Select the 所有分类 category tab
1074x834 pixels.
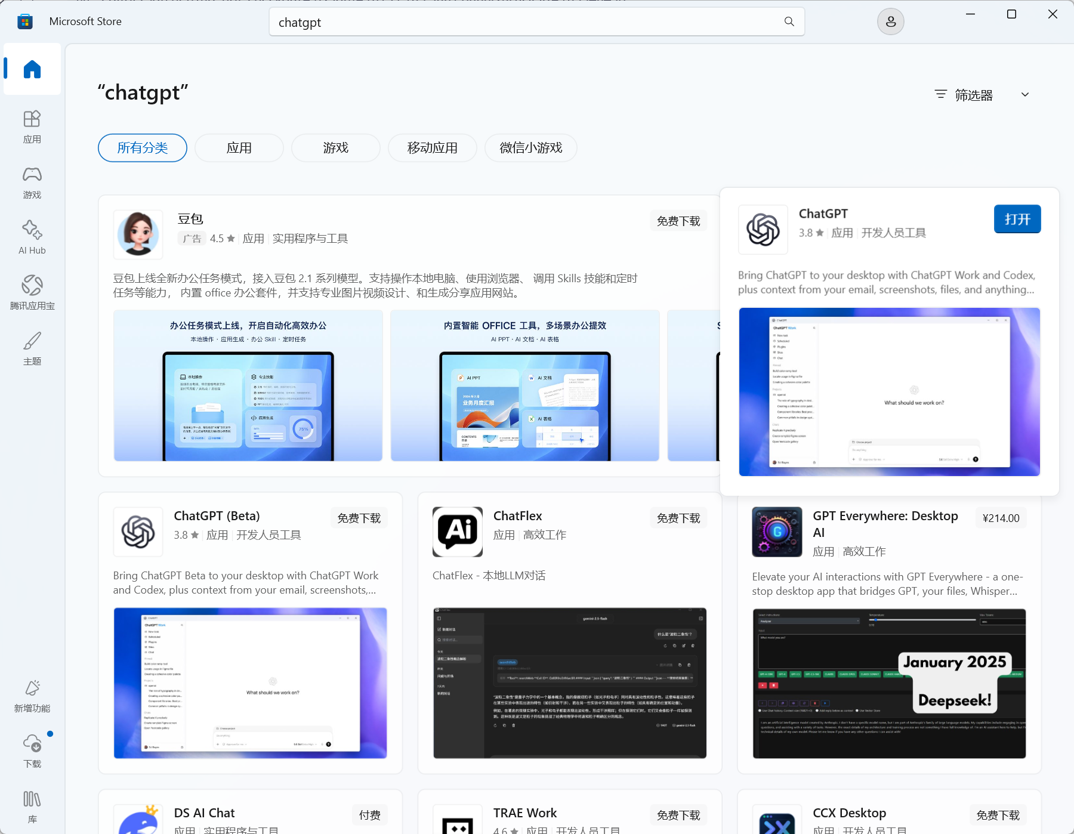click(x=143, y=147)
